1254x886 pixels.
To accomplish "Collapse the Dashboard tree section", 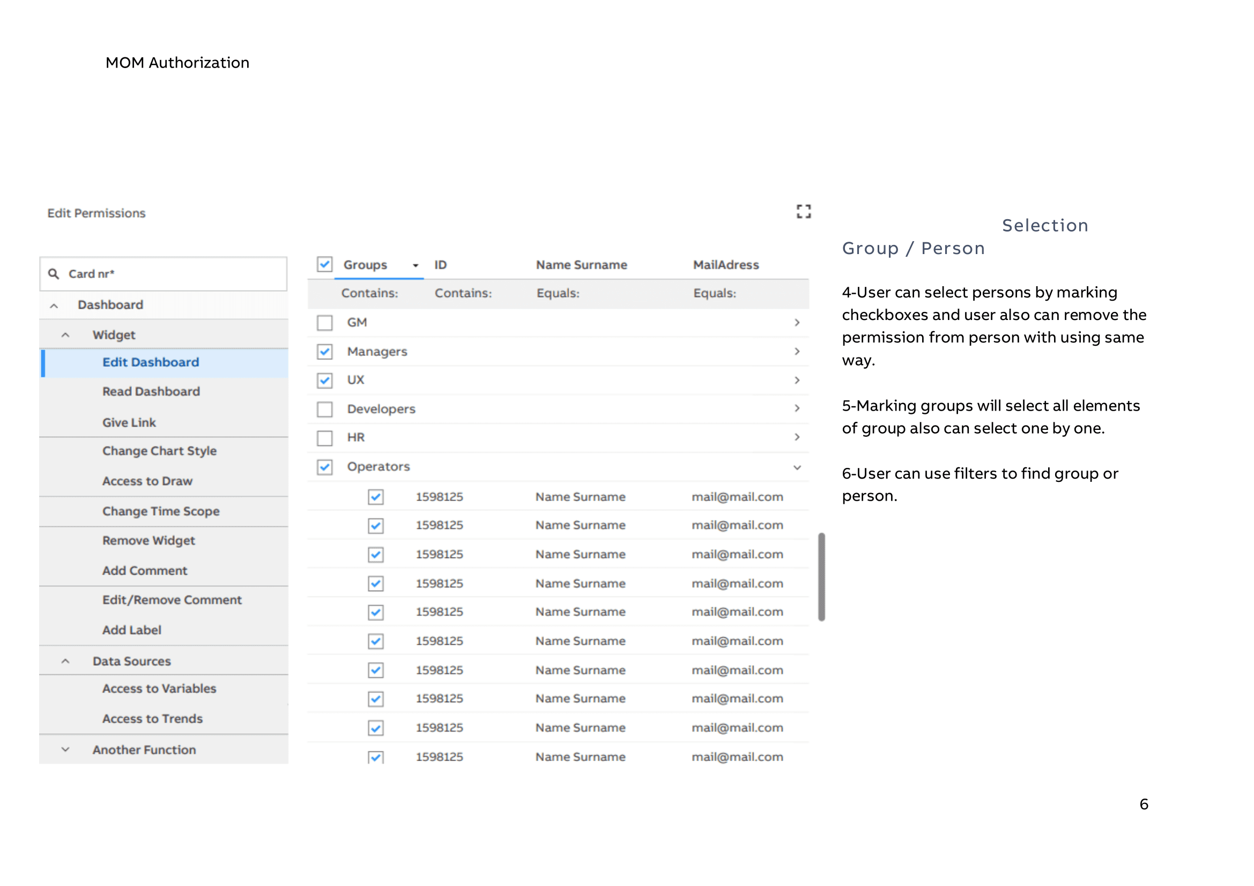I will click(54, 306).
